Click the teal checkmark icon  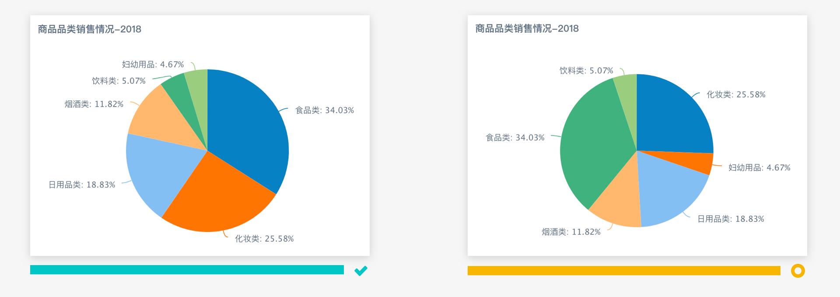(x=360, y=271)
